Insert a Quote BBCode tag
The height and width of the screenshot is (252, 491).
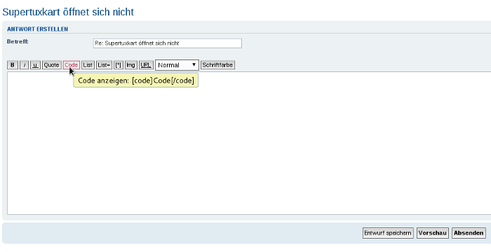pos(52,65)
